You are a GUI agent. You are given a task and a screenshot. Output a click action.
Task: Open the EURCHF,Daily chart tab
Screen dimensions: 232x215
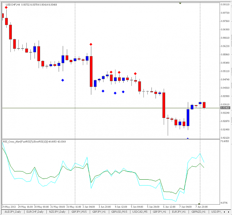coord(35,212)
